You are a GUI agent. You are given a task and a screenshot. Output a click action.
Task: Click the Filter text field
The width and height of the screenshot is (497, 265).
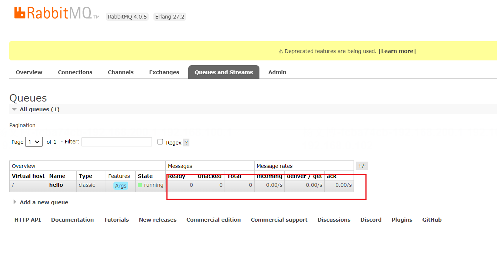tap(116, 142)
